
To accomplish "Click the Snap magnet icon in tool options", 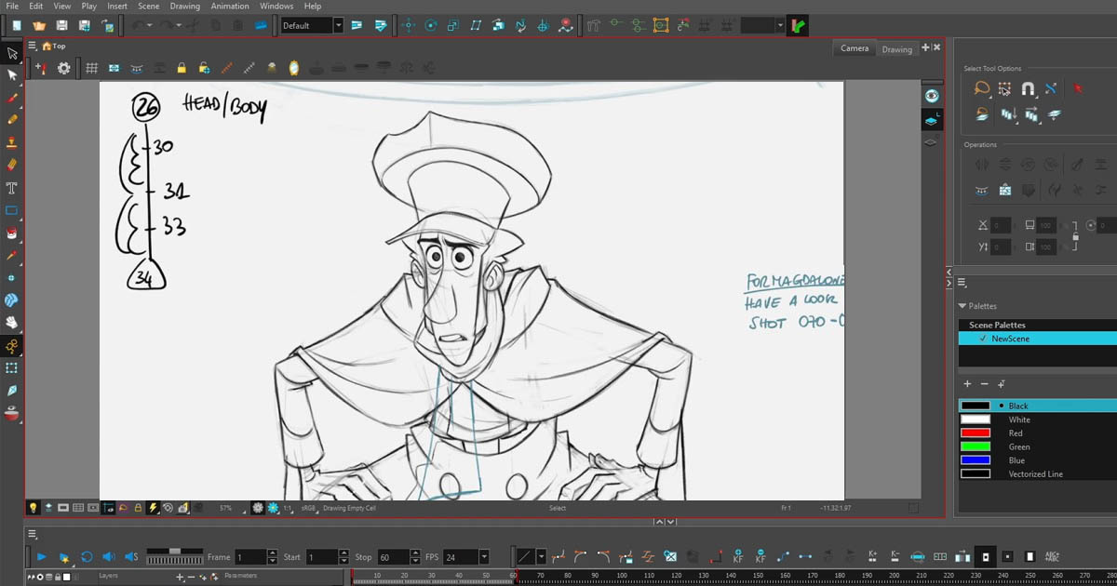I will tap(1028, 89).
